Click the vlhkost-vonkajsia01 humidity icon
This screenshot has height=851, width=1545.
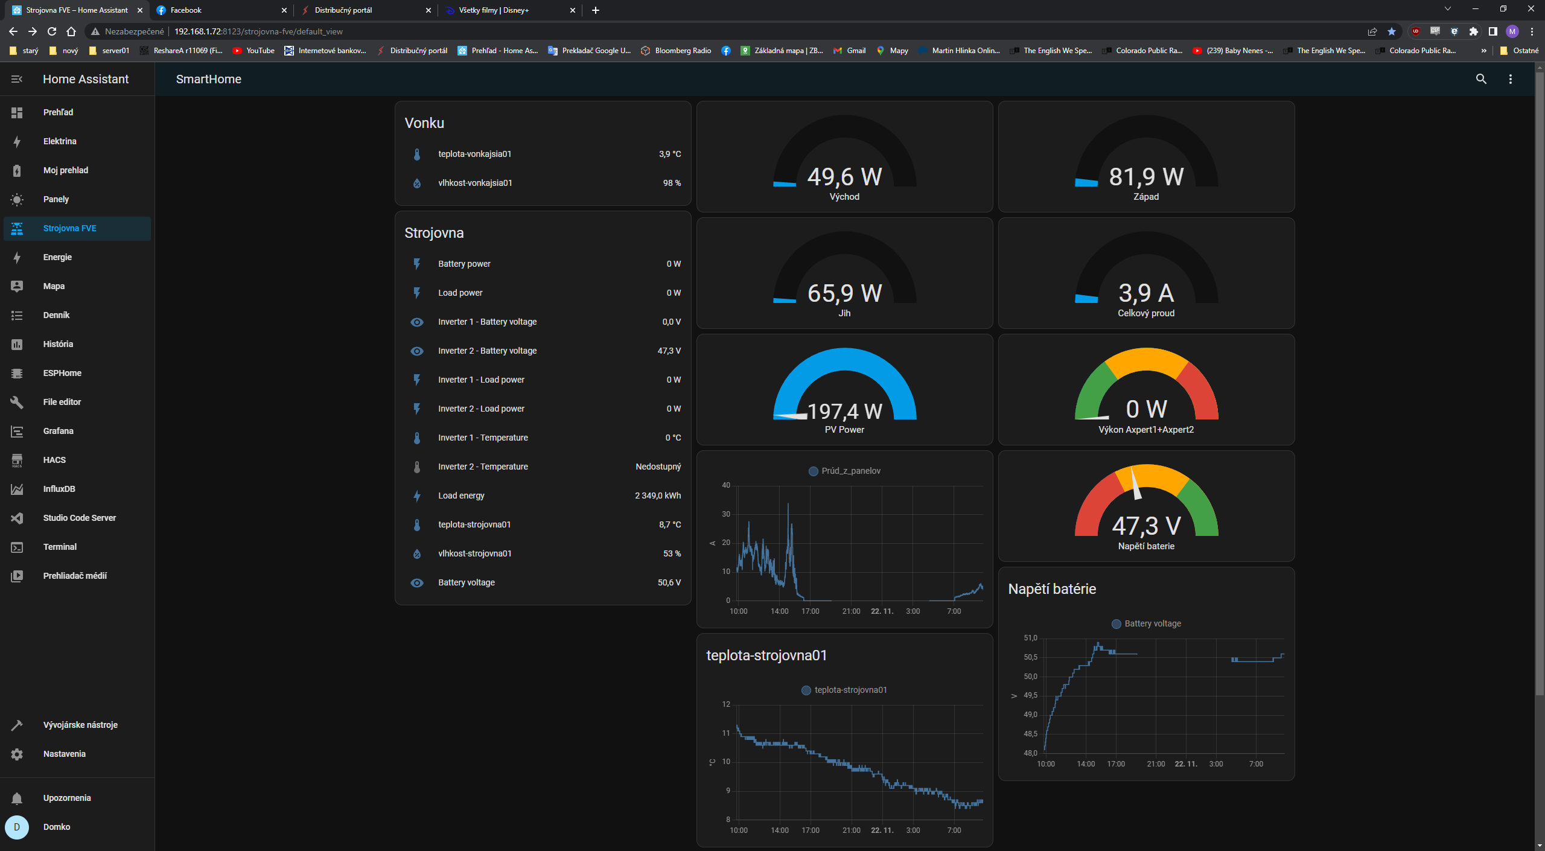point(416,183)
